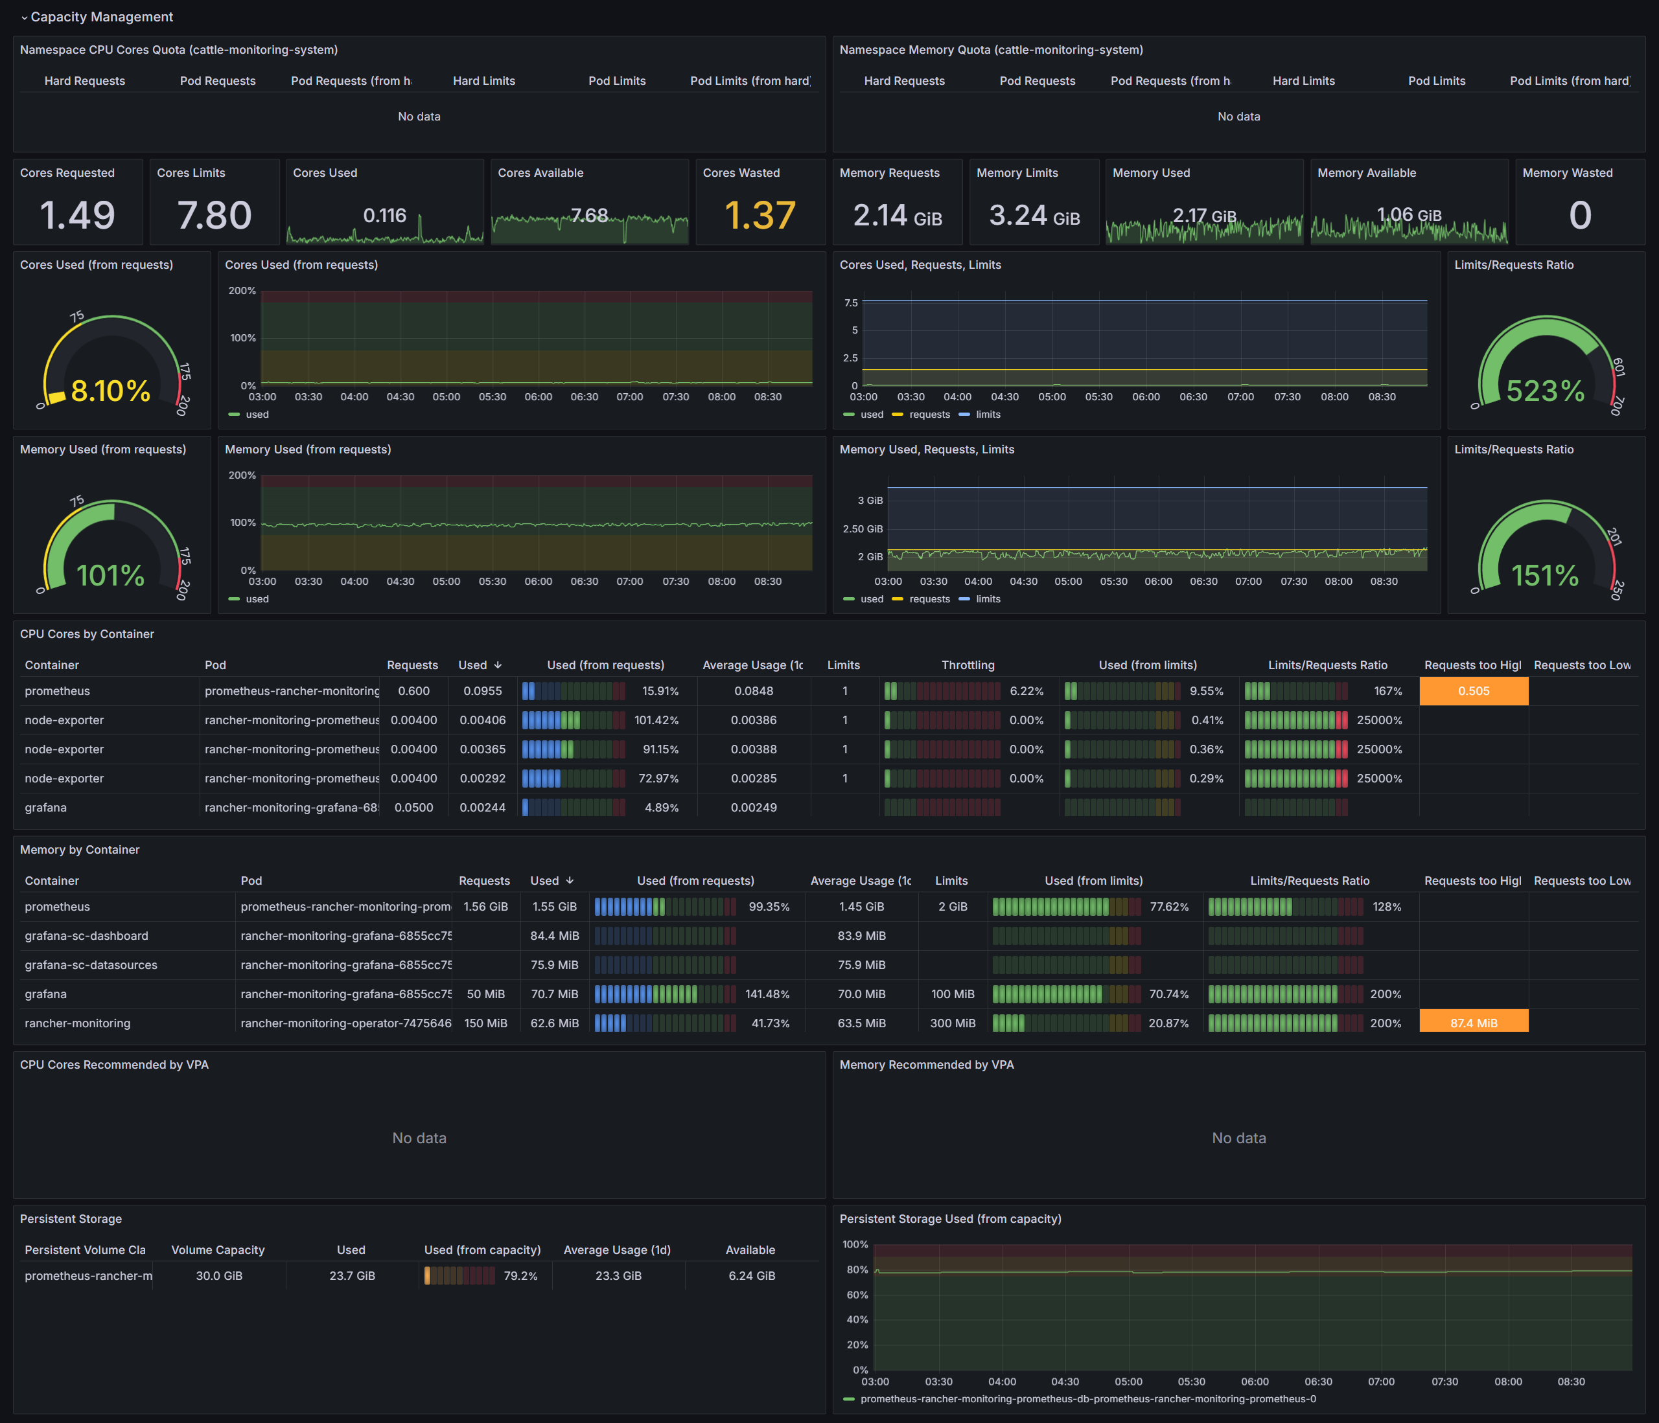Sort Persistent Storage by Volume Capacity header
This screenshot has width=1659, height=1423.
coord(218,1249)
